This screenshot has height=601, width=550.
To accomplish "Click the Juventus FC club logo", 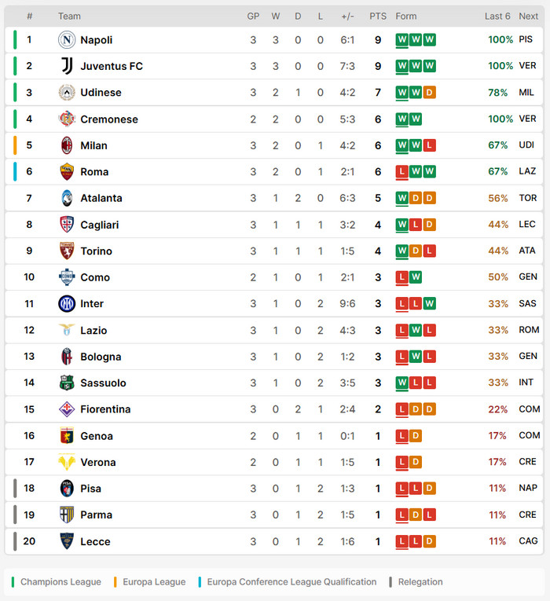I will pyautogui.click(x=67, y=66).
